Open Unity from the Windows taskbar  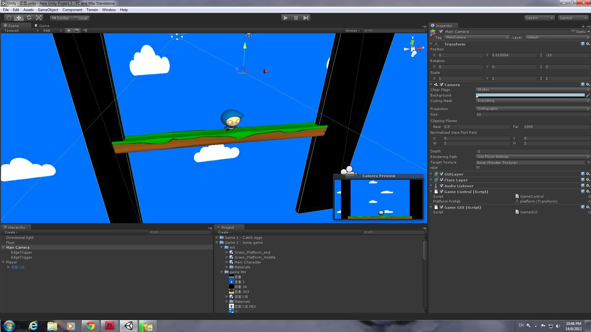click(129, 326)
